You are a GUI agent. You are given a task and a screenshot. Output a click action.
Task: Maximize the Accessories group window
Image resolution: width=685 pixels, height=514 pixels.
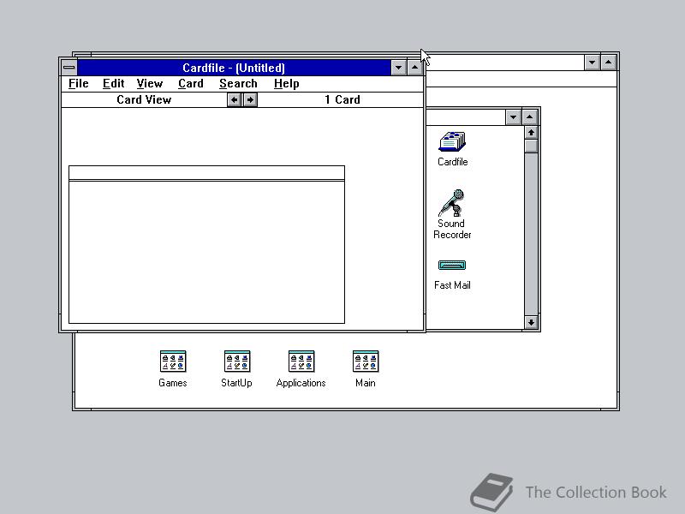529,117
